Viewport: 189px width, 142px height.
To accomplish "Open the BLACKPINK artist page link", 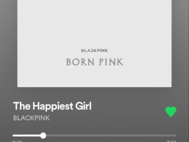I will [31, 118].
